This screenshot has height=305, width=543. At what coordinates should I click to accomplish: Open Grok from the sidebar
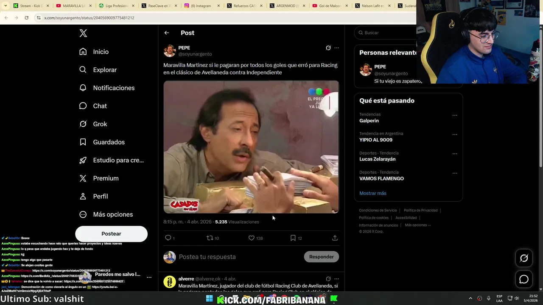(93, 124)
